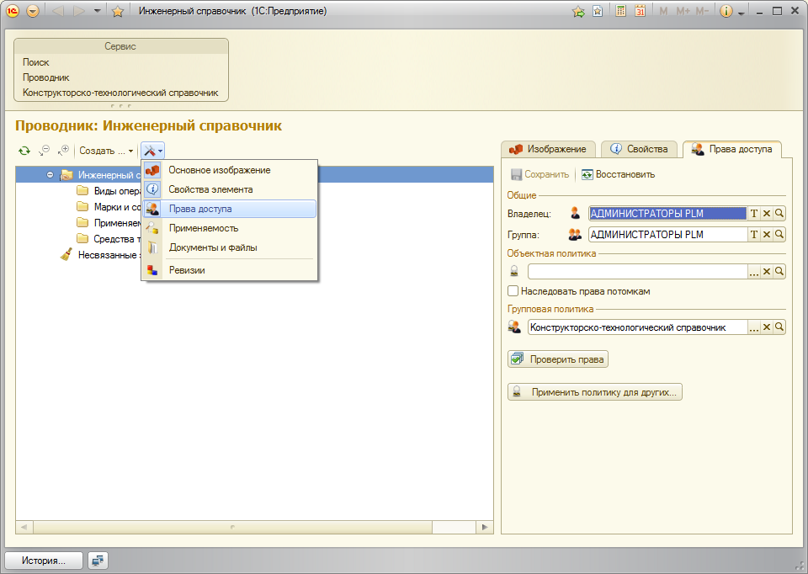Click Применить политику для других button
The height and width of the screenshot is (574, 808).
[594, 392]
